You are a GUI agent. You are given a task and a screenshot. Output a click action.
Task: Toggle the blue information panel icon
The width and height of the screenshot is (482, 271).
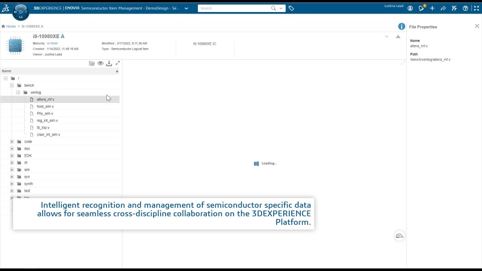click(x=402, y=27)
